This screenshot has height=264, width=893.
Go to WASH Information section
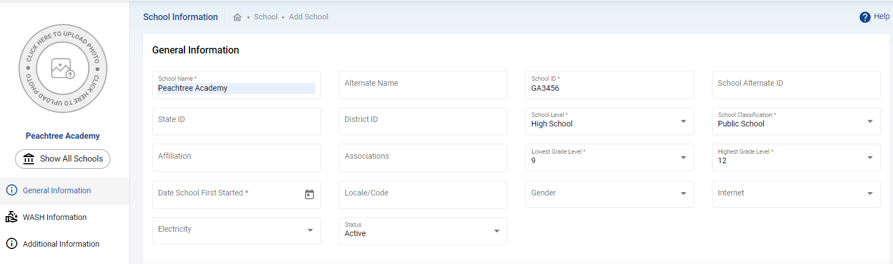pos(65,217)
